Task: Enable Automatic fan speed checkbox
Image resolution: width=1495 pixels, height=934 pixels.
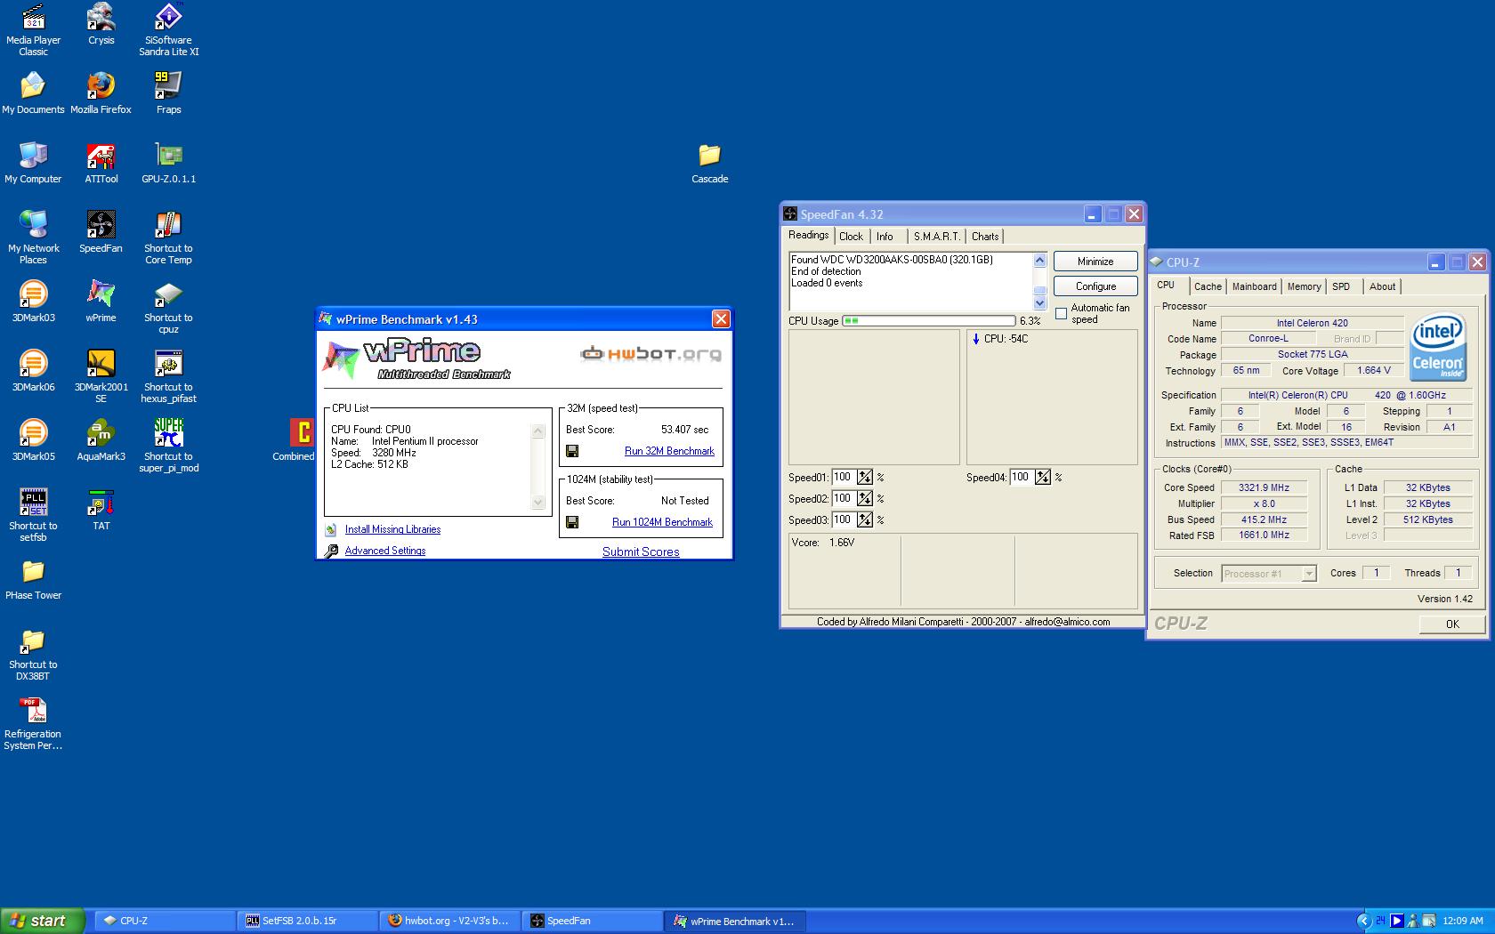Action: click(x=1061, y=313)
